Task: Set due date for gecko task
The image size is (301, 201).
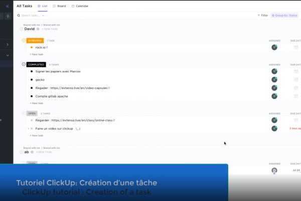Action: (x=296, y=79)
